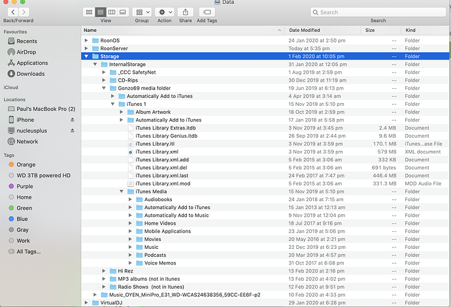Click the Add Tags icon
This screenshot has width=451, height=307.
[x=207, y=12]
